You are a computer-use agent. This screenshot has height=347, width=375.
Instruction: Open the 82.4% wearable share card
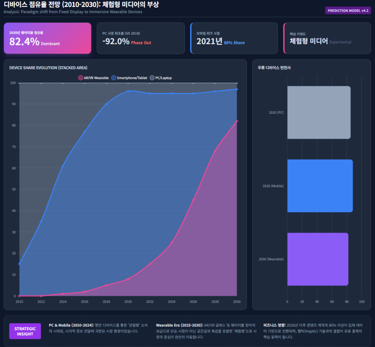[x=48, y=38]
